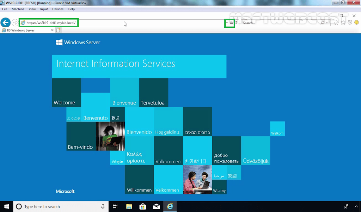361x212 pixels.
Task: Expand the search provider dropdown arrow
Action: (x=327, y=23)
